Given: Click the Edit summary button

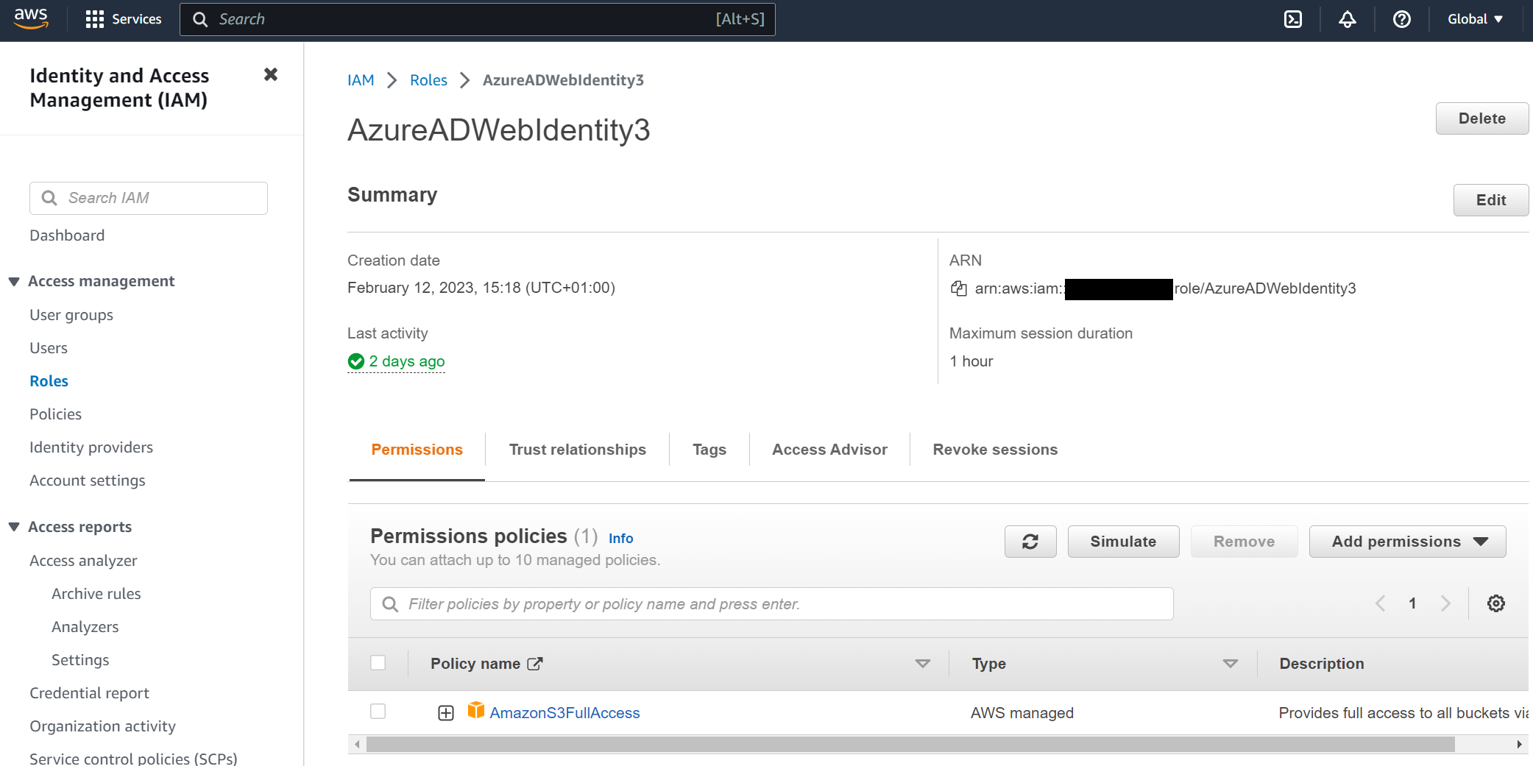Looking at the screenshot, I should (x=1491, y=200).
